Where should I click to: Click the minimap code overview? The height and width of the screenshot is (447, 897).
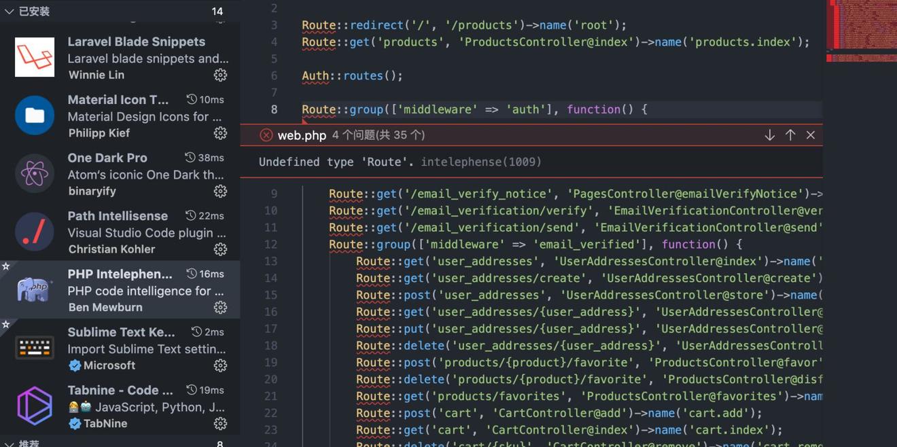(860, 27)
